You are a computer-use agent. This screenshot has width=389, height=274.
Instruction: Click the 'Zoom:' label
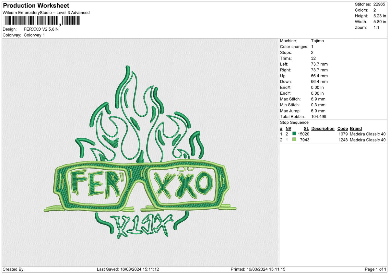coord(361,27)
